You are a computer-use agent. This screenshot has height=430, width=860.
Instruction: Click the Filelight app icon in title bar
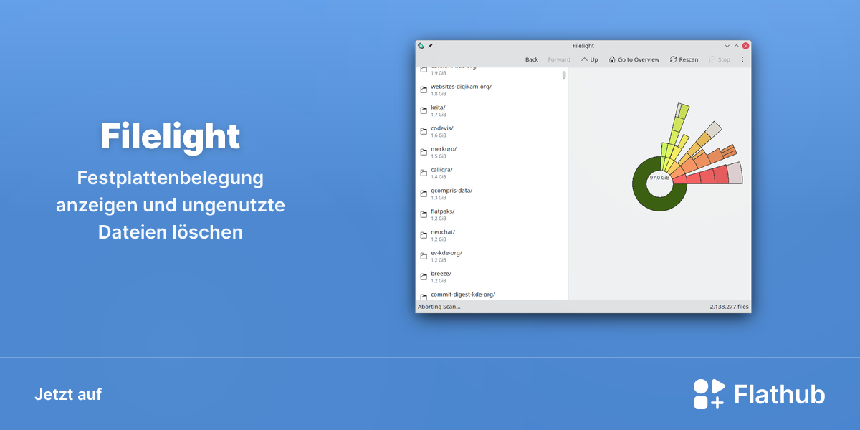[421, 46]
